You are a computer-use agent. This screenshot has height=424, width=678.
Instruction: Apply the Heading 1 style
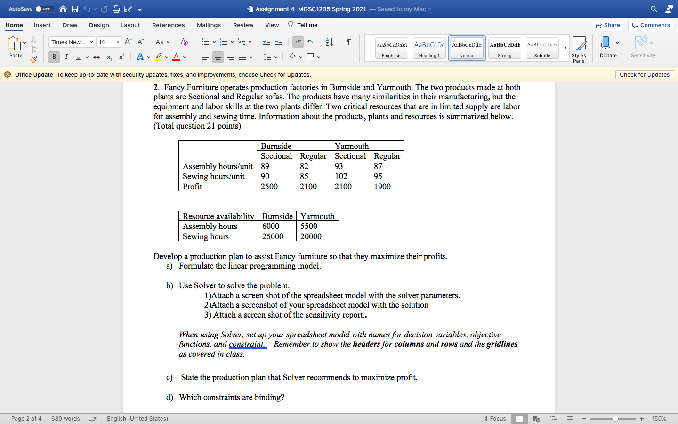tap(429, 47)
